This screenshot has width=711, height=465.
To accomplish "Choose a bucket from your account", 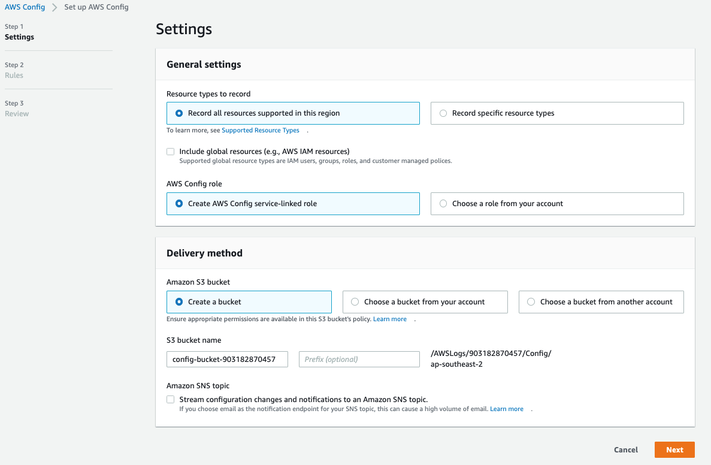I will [x=355, y=302].
